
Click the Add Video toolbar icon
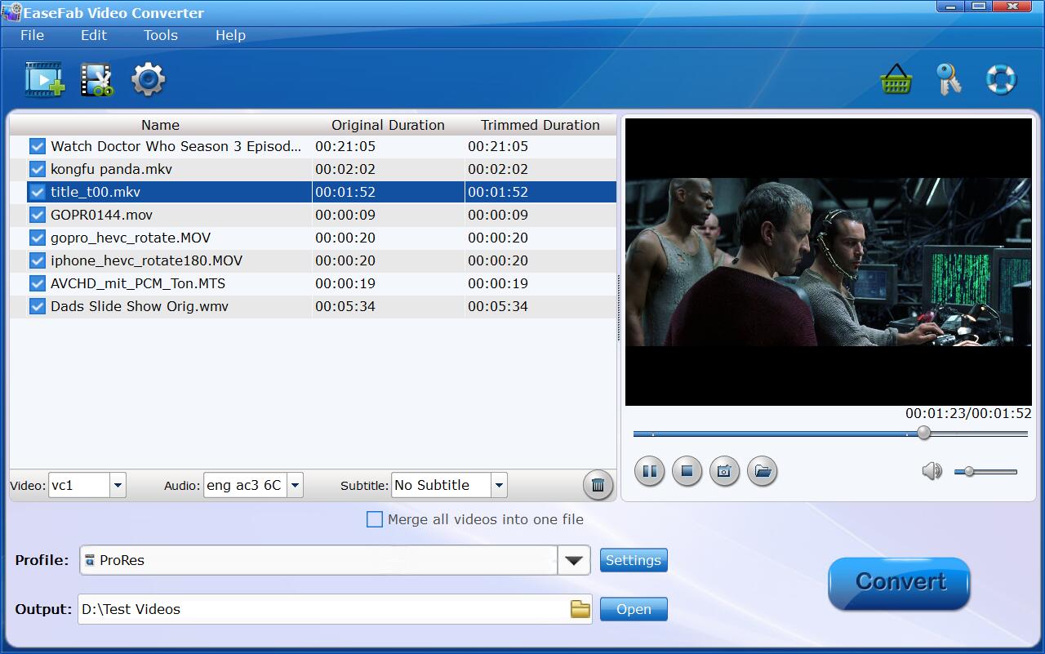pos(44,79)
